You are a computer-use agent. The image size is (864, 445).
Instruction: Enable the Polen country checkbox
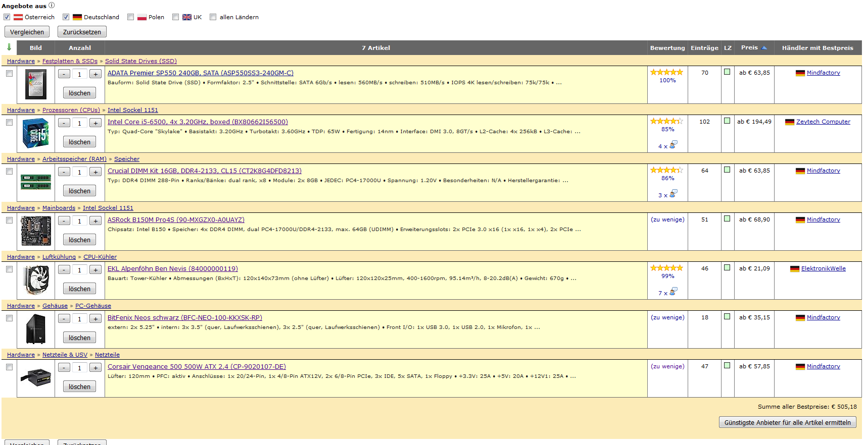coord(131,17)
